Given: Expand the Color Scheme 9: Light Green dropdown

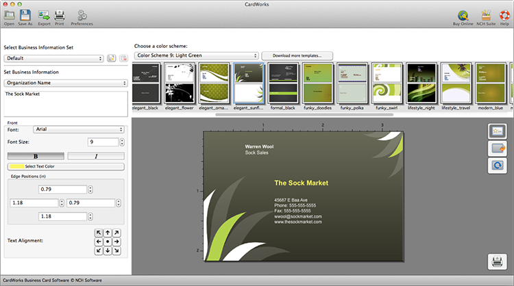Looking at the screenshot, I should click(197, 55).
